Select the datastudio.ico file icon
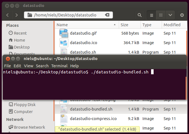189x134 pixels. click(x=64, y=43)
